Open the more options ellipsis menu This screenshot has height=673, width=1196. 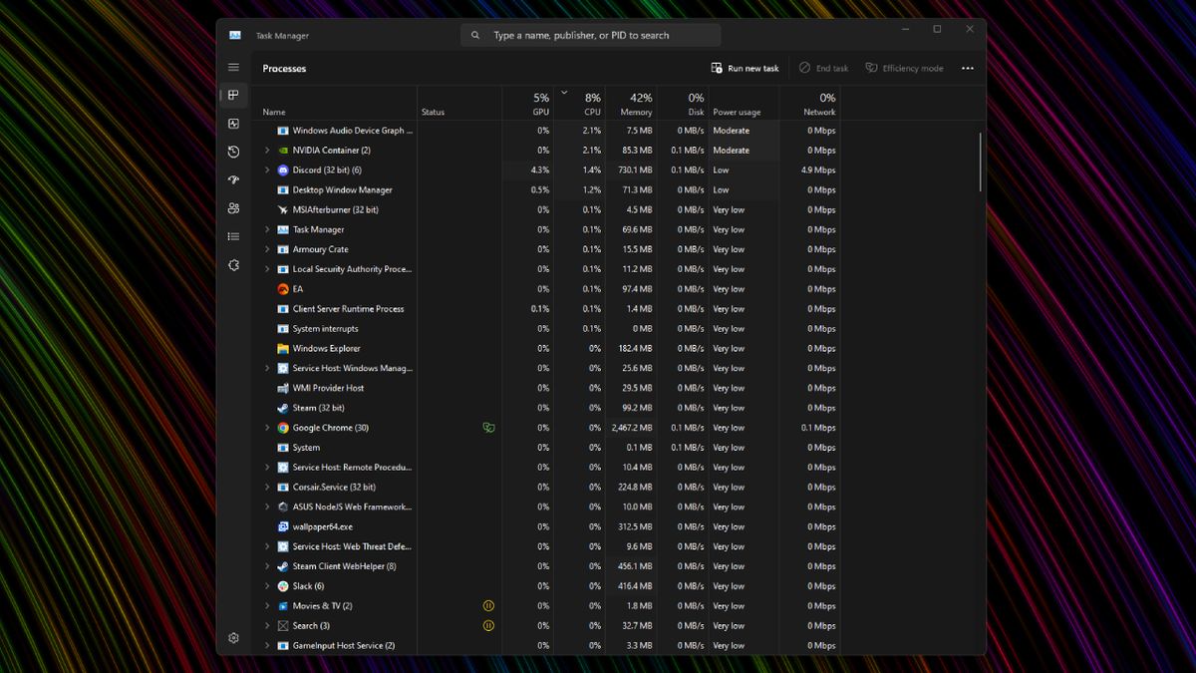click(967, 68)
